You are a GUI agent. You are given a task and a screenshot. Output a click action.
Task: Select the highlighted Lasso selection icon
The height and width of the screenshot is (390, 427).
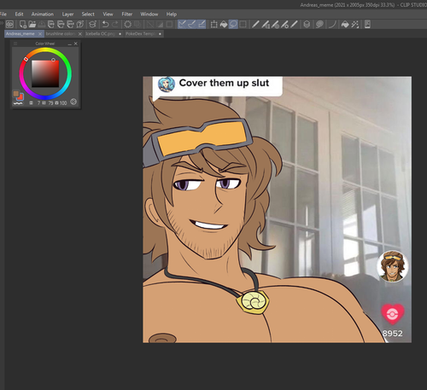pyautogui.click(x=233, y=25)
